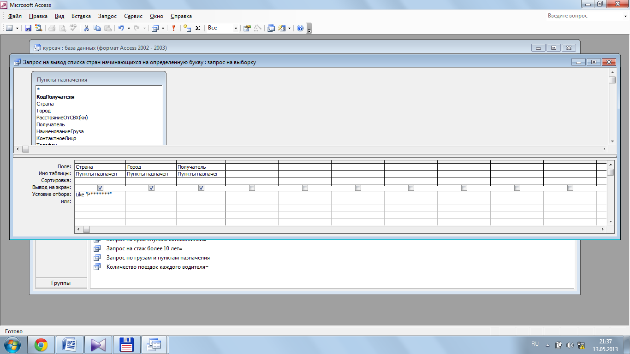Click the table pane horizontal scrollbar
Image resolution: width=630 pixels, height=354 pixels.
[311, 149]
